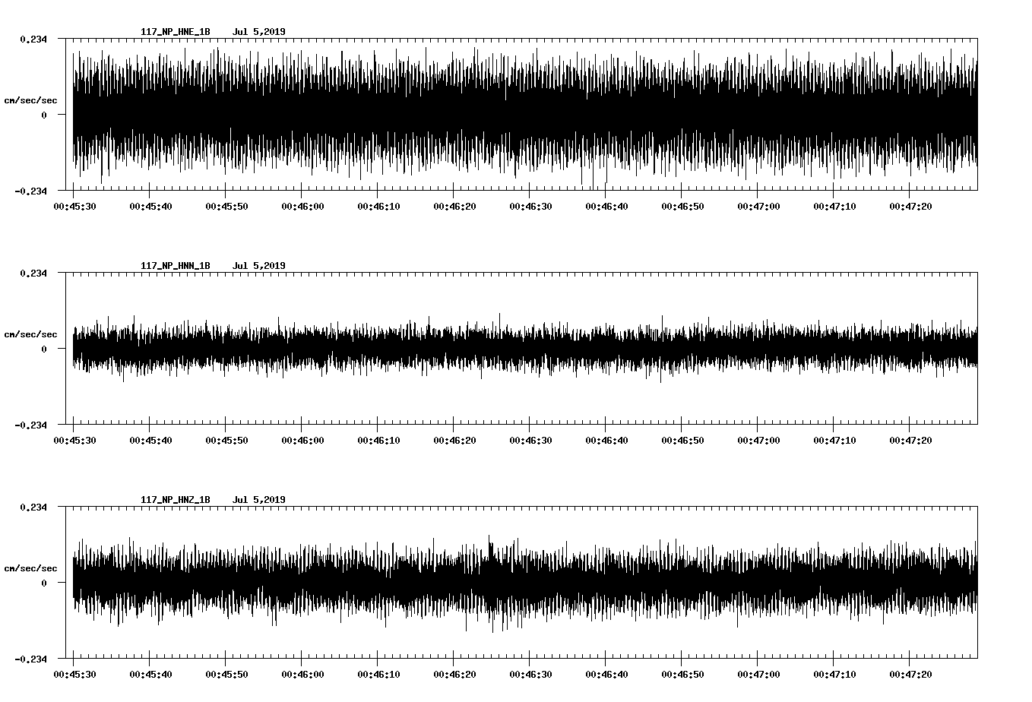
Task: Click 00:46:10 time label under HNE plot
Action: tap(378, 206)
